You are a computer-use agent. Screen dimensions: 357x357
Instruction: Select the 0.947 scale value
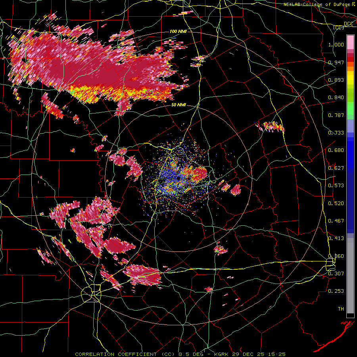tap(336, 62)
